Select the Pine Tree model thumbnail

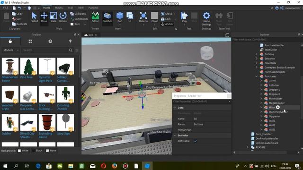click(28, 66)
